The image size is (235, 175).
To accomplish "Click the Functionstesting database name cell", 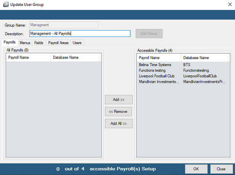I will click(196, 70).
